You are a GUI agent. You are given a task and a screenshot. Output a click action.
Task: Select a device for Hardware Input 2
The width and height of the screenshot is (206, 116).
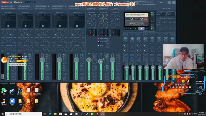click(23, 8)
